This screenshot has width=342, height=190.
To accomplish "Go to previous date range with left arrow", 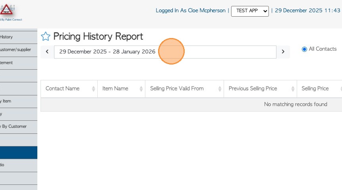I will (47, 52).
